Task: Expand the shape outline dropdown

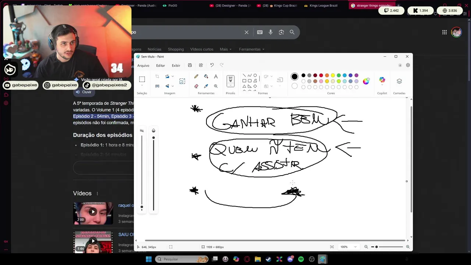Action: pos(272,77)
